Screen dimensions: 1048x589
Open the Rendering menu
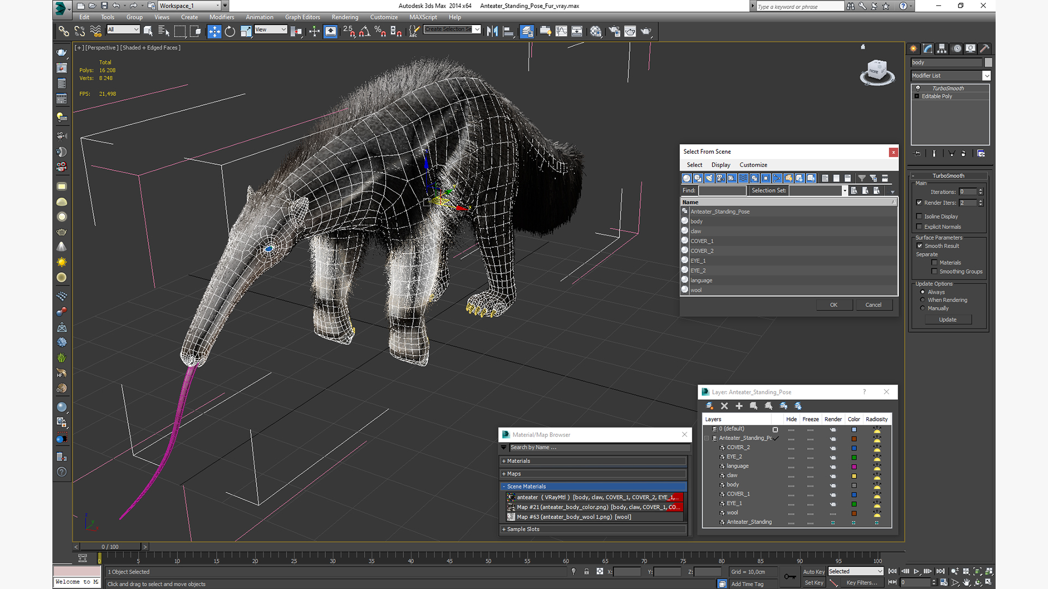click(345, 17)
